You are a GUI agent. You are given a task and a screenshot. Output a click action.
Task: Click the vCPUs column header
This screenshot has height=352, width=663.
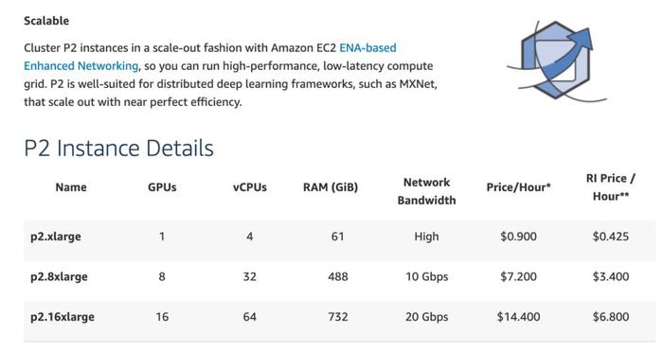pos(249,187)
